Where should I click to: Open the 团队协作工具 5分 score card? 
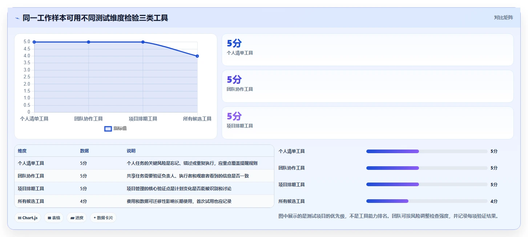click(x=367, y=86)
